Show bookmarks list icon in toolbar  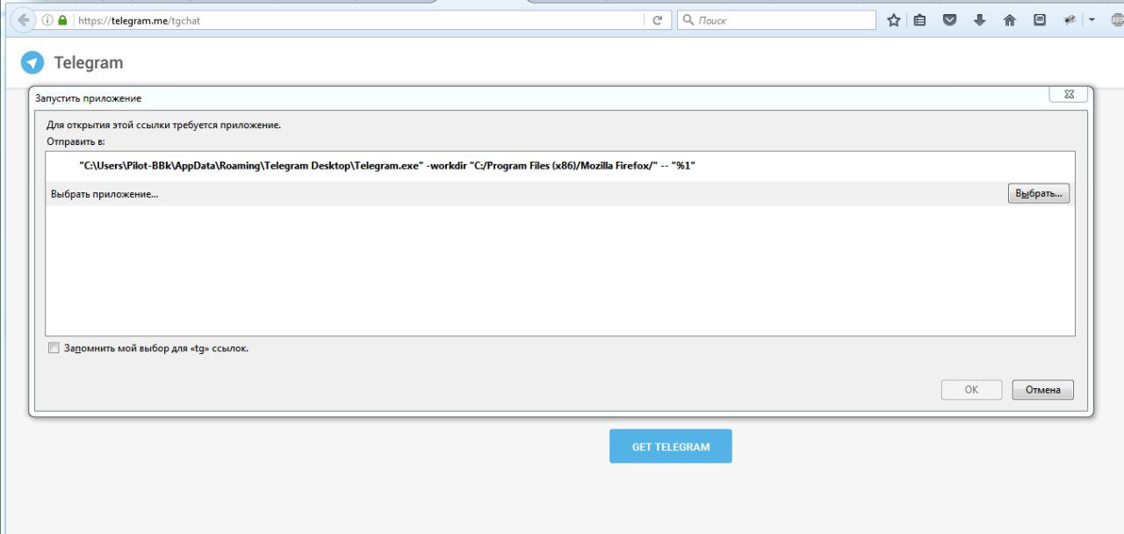(x=919, y=20)
